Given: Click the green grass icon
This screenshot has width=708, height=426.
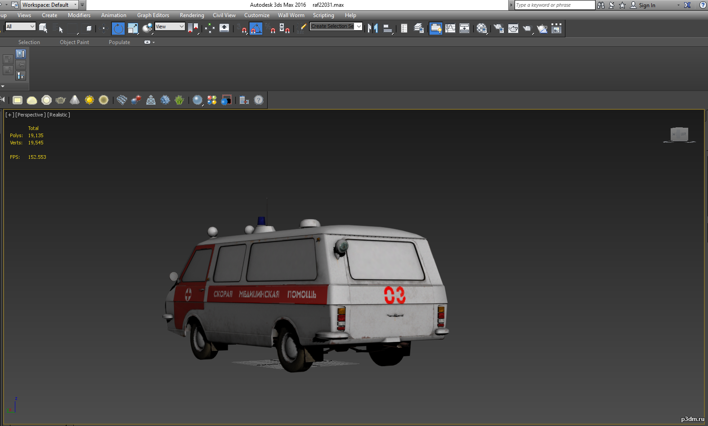Looking at the screenshot, I should [179, 100].
